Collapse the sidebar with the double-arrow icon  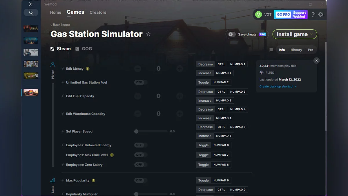point(31,4)
